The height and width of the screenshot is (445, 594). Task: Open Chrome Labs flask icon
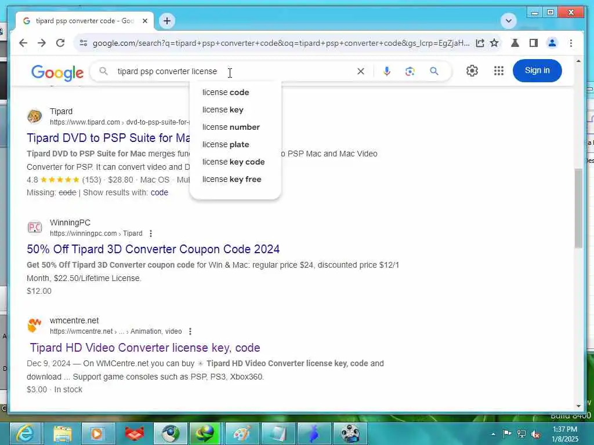coord(515,43)
